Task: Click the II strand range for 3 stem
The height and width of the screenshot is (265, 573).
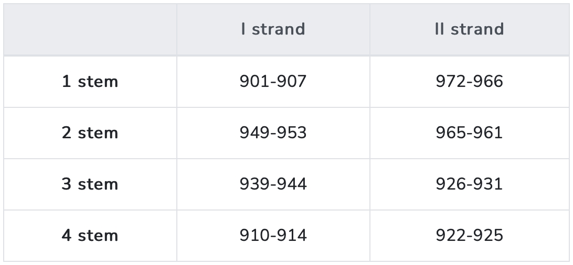Action: click(469, 184)
